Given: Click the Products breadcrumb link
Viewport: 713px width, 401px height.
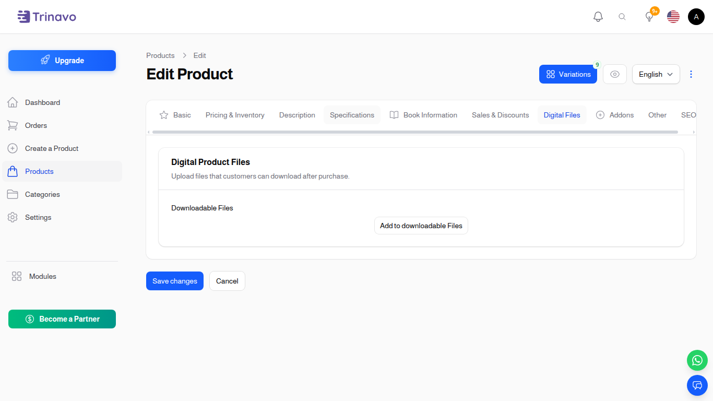Looking at the screenshot, I should coord(160,55).
